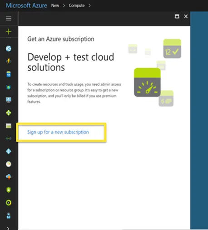Select Cost Management green ring icon
Viewport: 208px width, 230px height.
point(9,203)
